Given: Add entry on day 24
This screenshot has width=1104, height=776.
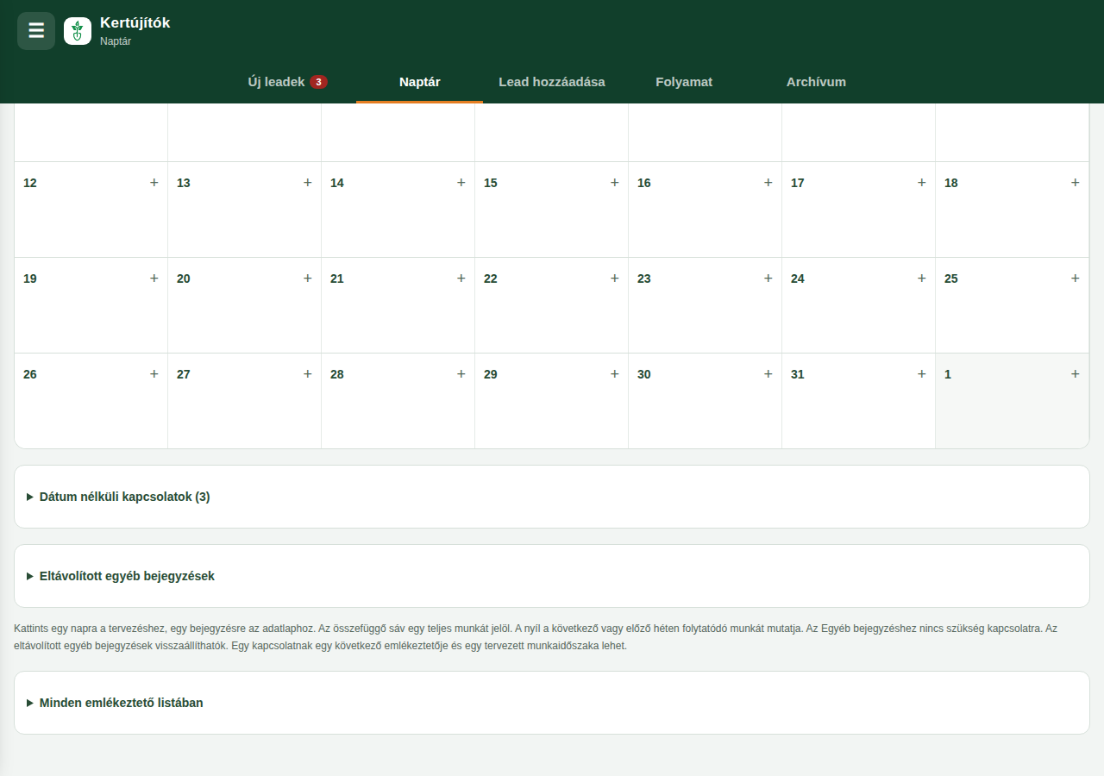Looking at the screenshot, I should [922, 278].
